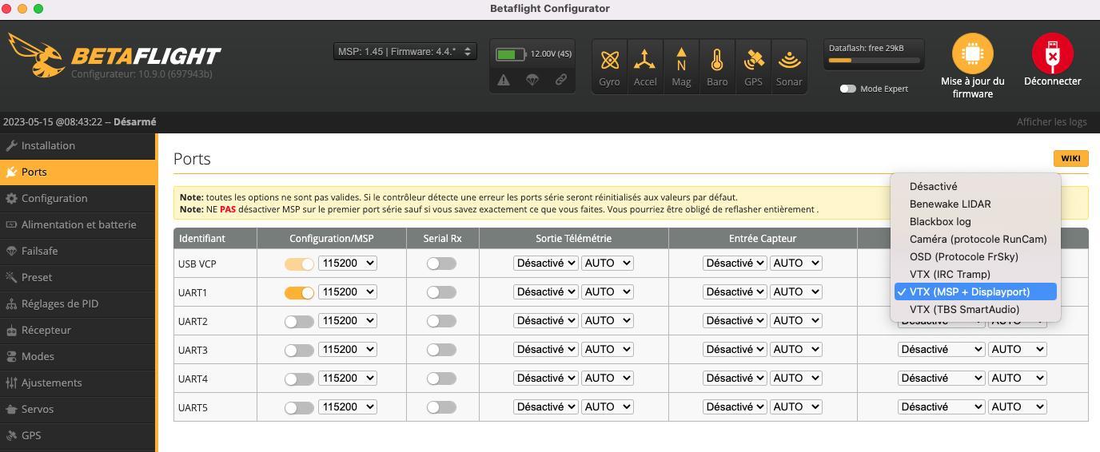Open UART3 telemetry baud AUTO dropdown
The height and width of the screenshot is (452, 1100).
(607, 349)
